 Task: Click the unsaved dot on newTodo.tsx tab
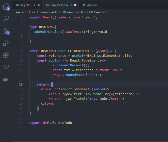[x=76, y=5]
